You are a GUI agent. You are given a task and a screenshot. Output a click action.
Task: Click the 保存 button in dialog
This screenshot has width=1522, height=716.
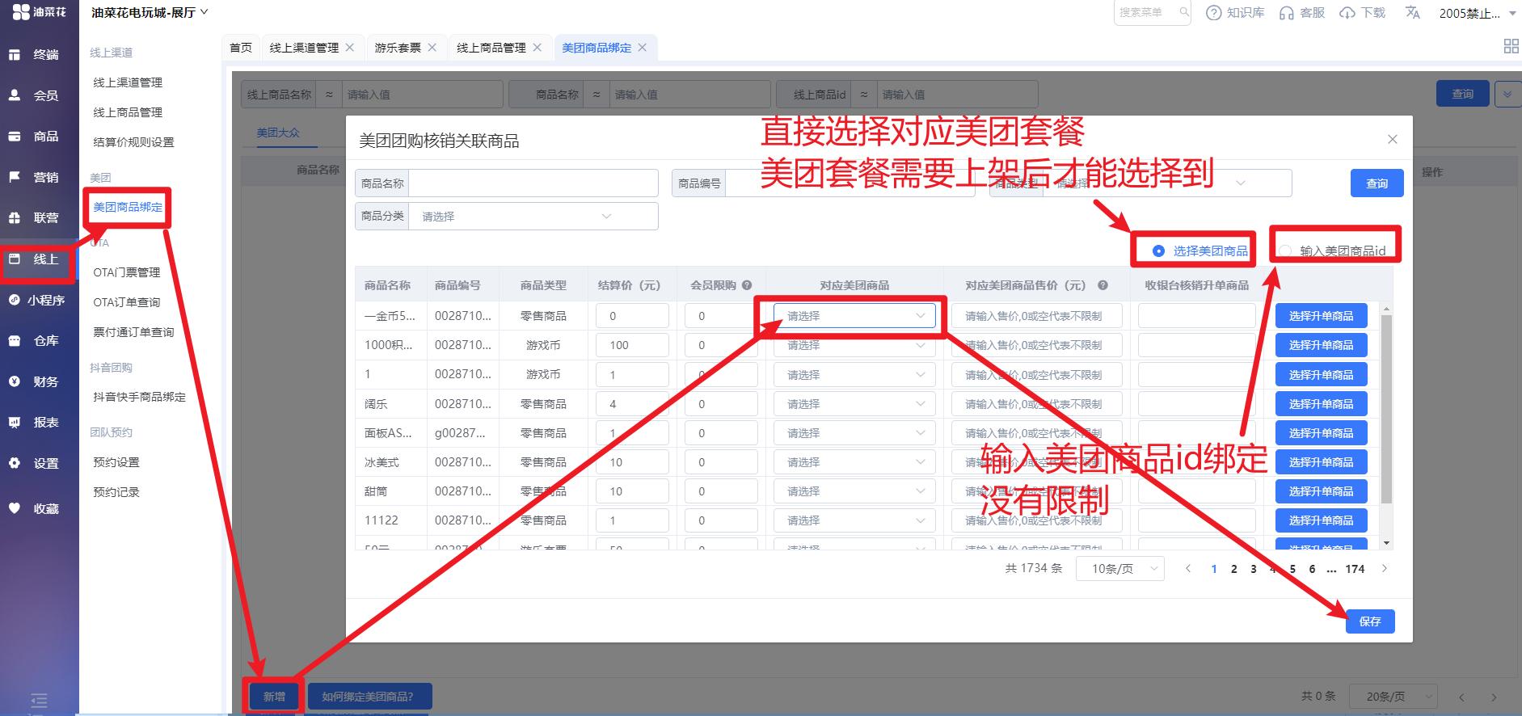(x=1370, y=621)
